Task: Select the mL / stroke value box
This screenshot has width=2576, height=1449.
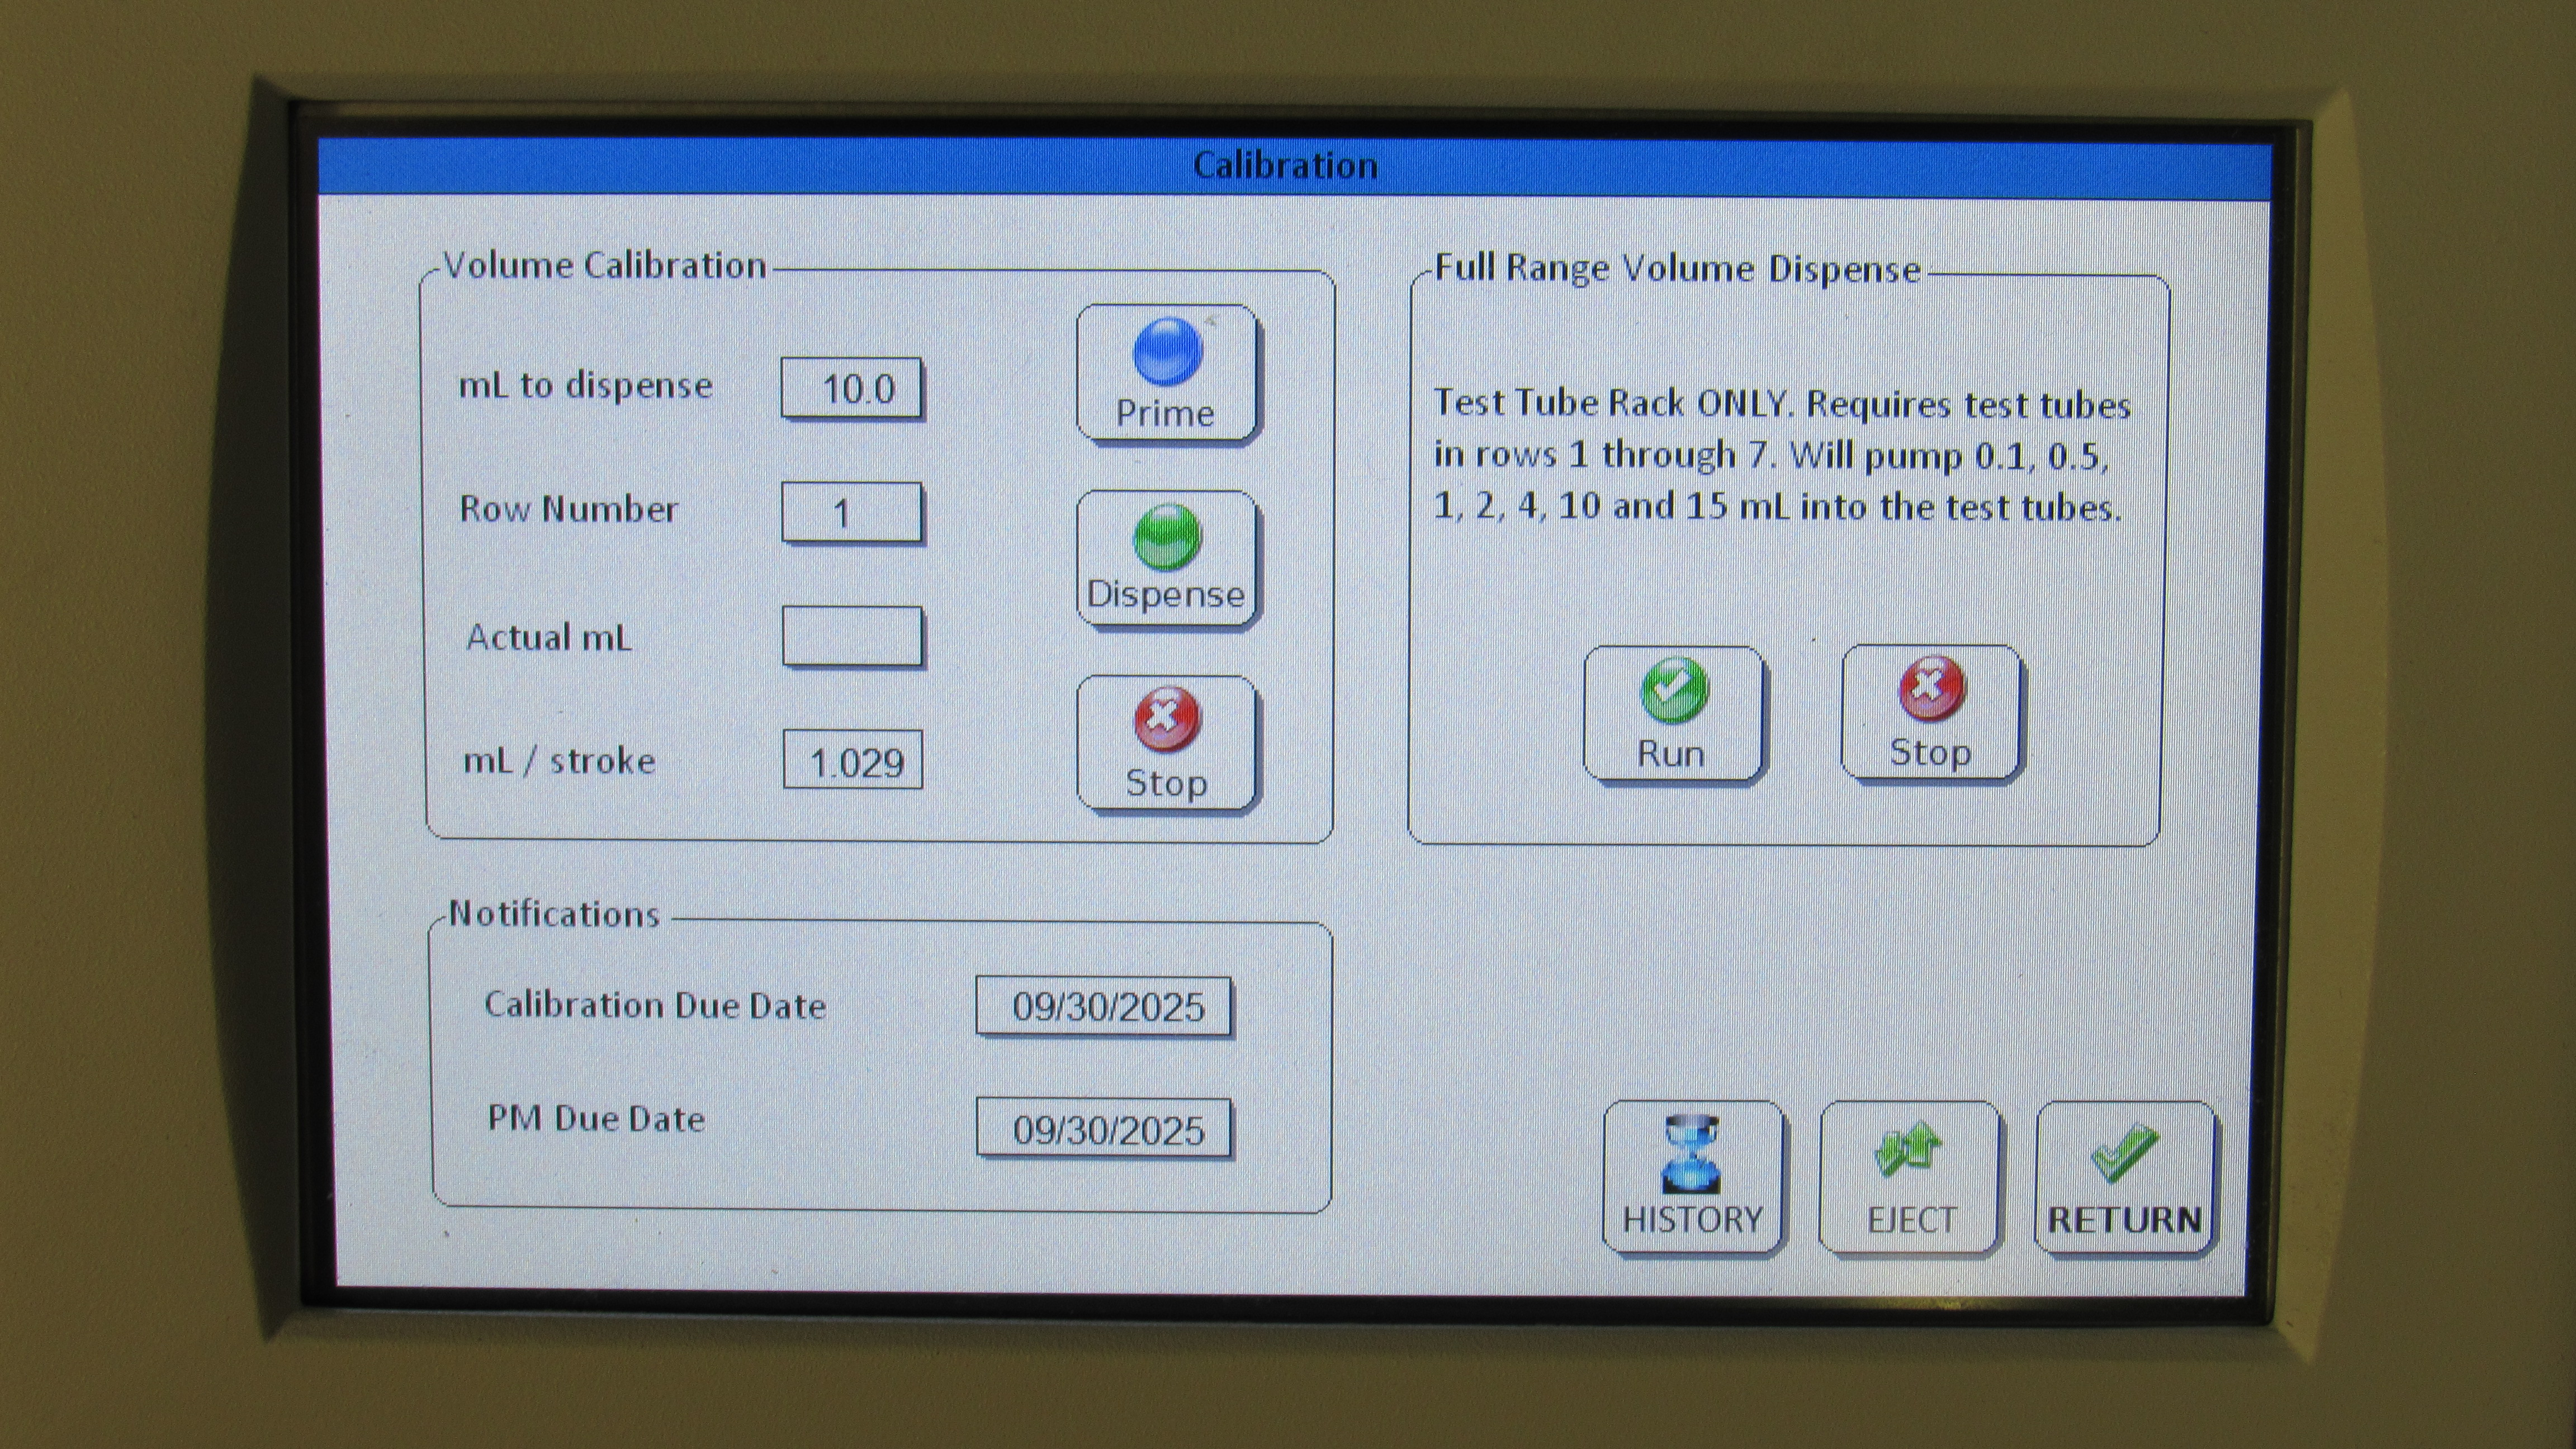Action: pos(852,761)
